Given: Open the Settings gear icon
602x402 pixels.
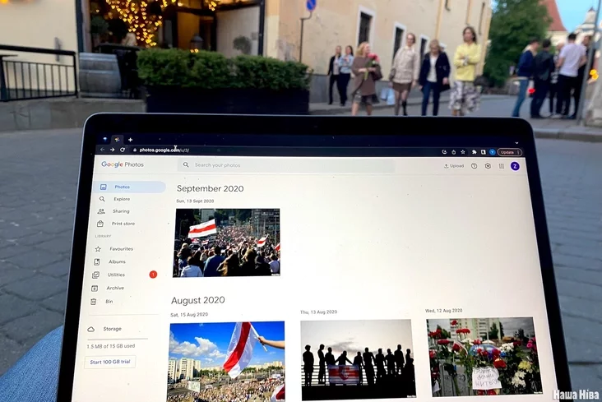Looking at the screenshot, I should coord(488,166).
